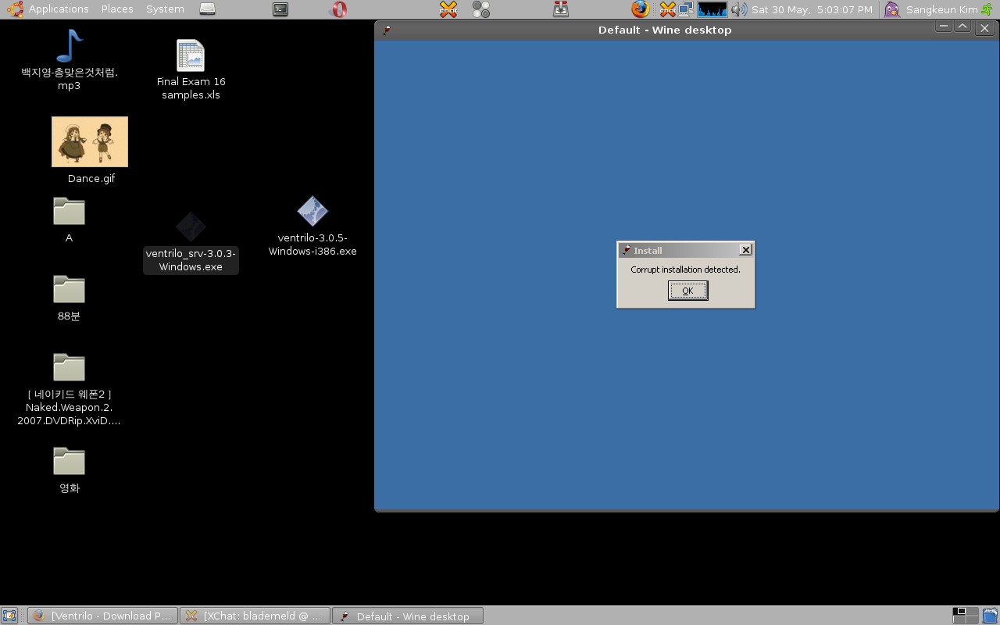
Task: Close the Install error dialog
Action: (x=745, y=250)
